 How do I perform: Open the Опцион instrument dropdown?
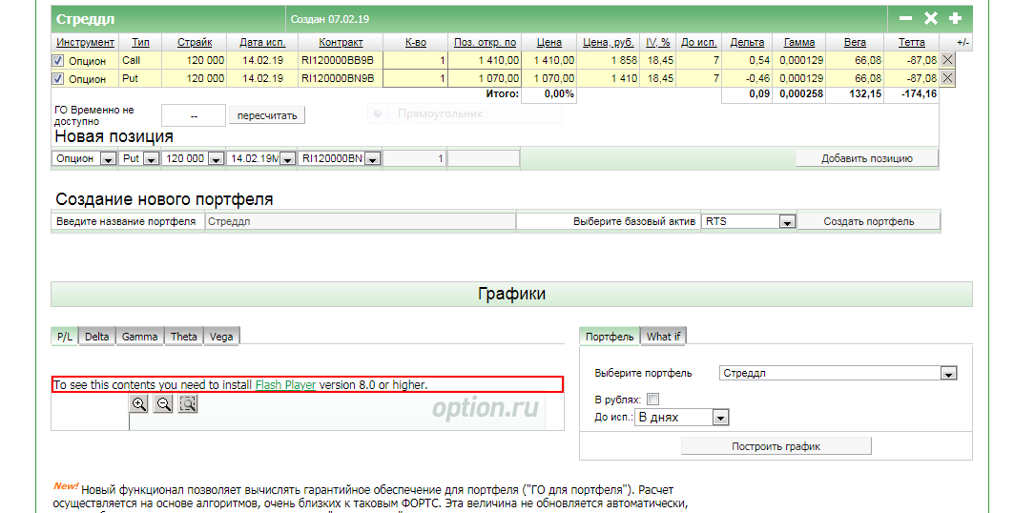[x=109, y=159]
